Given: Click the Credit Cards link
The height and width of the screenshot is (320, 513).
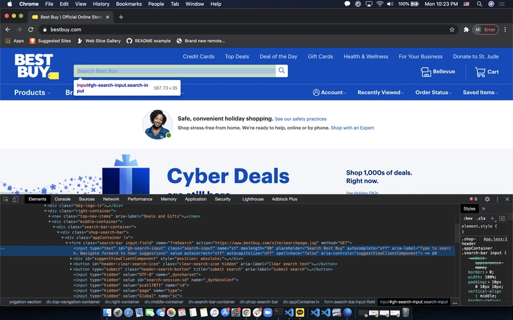Looking at the screenshot, I should pos(199,56).
